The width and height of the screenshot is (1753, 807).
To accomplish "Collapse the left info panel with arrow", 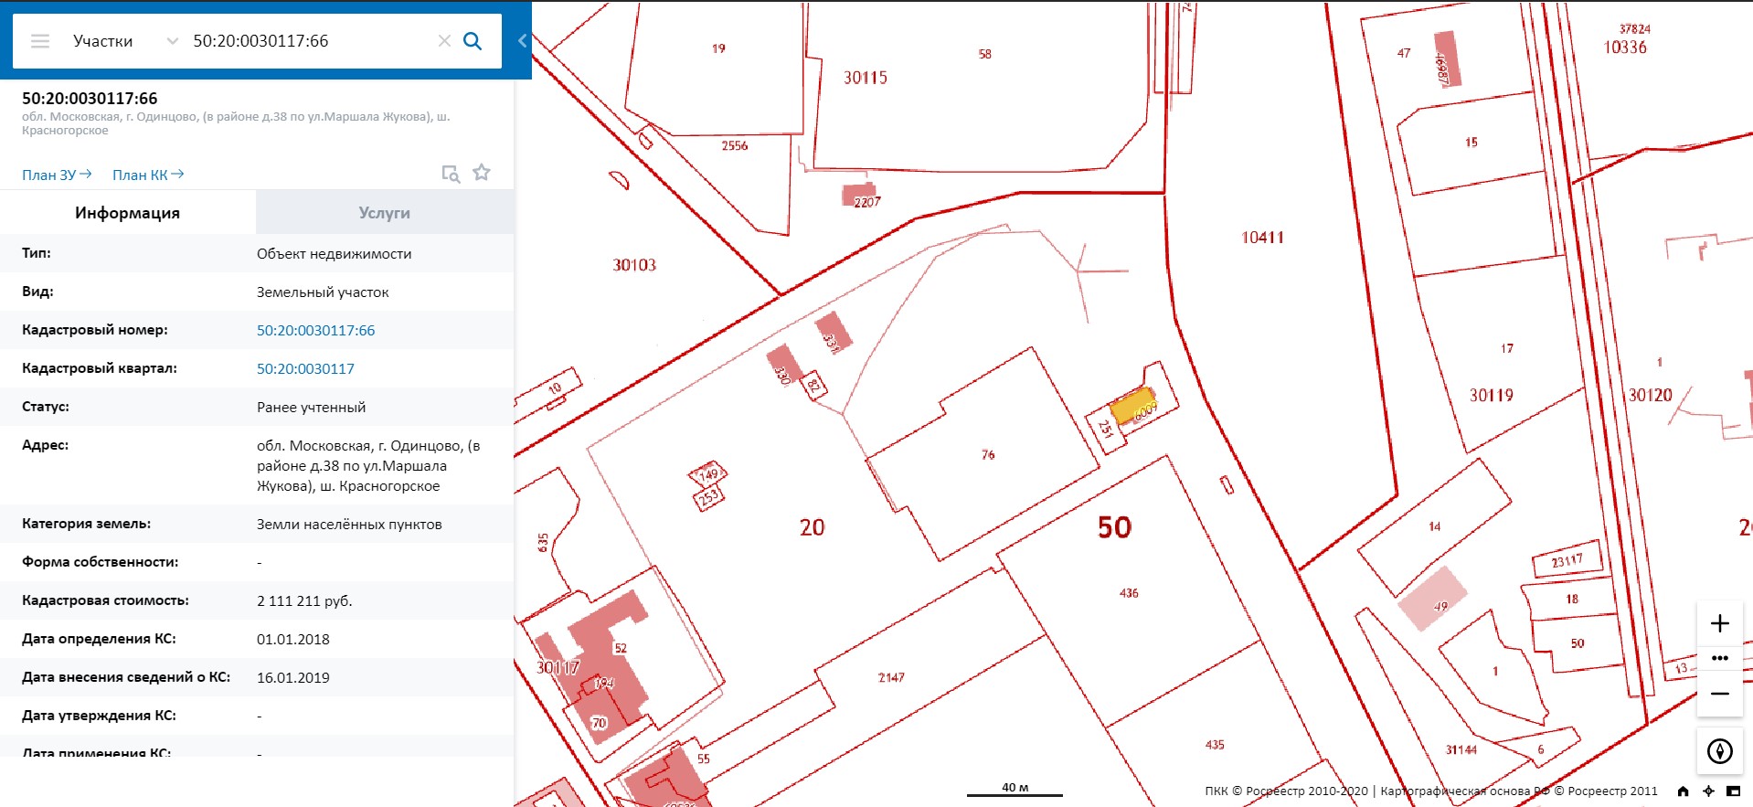I will (523, 41).
